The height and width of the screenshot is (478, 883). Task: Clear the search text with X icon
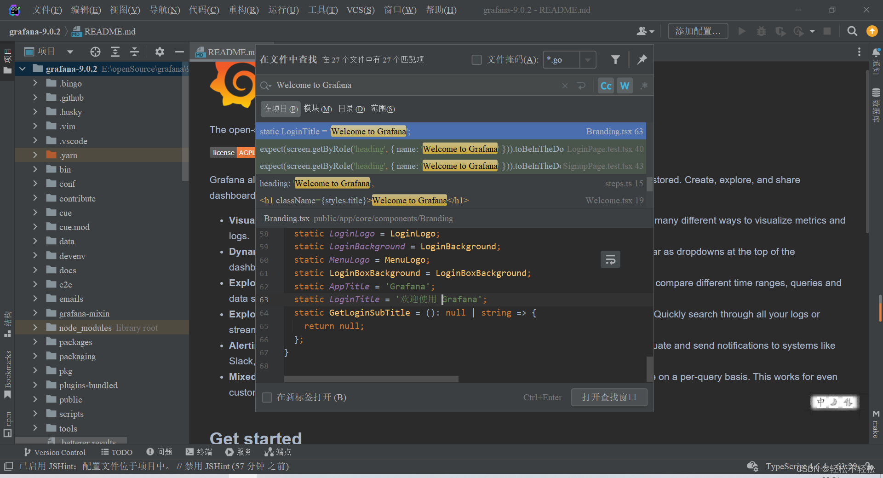coord(565,86)
